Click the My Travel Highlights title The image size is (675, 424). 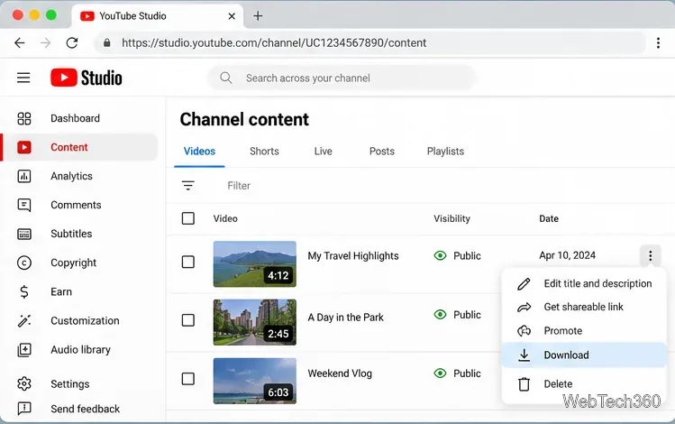pyautogui.click(x=353, y=256)
